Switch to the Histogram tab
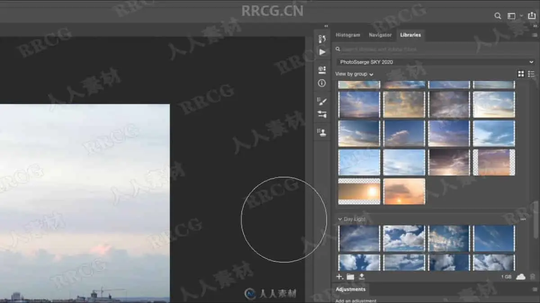 point(348,35)
